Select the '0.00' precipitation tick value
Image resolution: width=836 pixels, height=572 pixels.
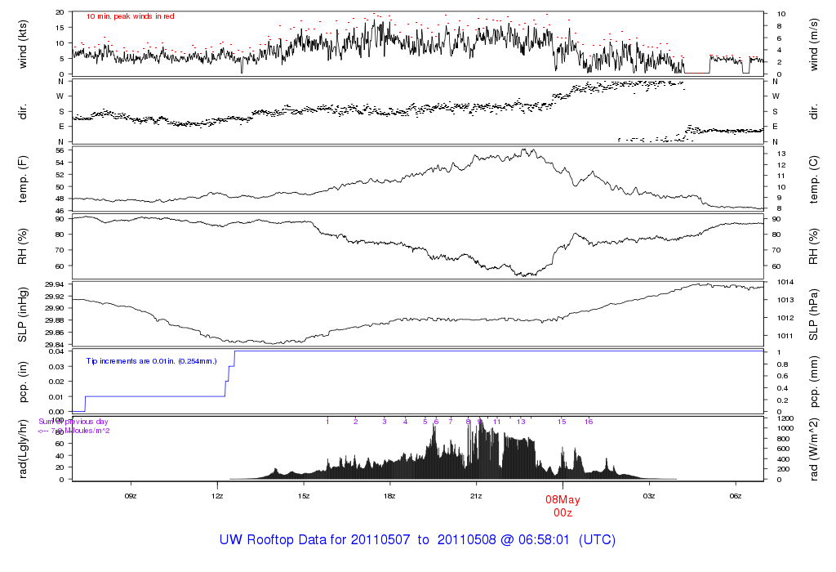(56, 412)
